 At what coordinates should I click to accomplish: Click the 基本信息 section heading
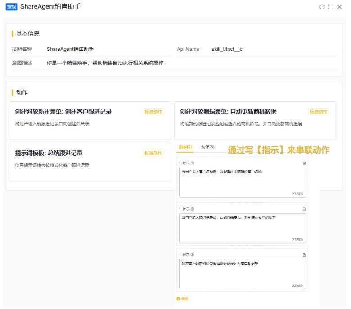pyautogui.click(x=28, y=34)
